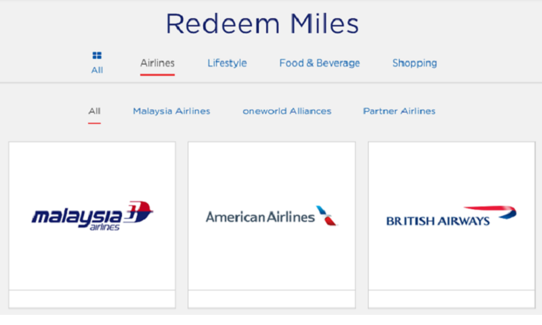The width and height of the screenshot is (542, 325).
Task: Click the Redeem Miles page heading
Action: pyautogui.click(x=262, y=24)
